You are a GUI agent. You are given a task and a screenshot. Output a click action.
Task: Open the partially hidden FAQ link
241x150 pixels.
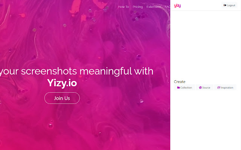click(x=167, y=7)
